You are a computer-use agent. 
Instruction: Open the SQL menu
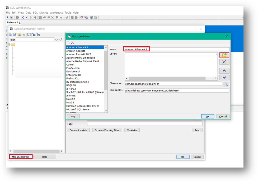pyautogui.click(x=35, y=13)
